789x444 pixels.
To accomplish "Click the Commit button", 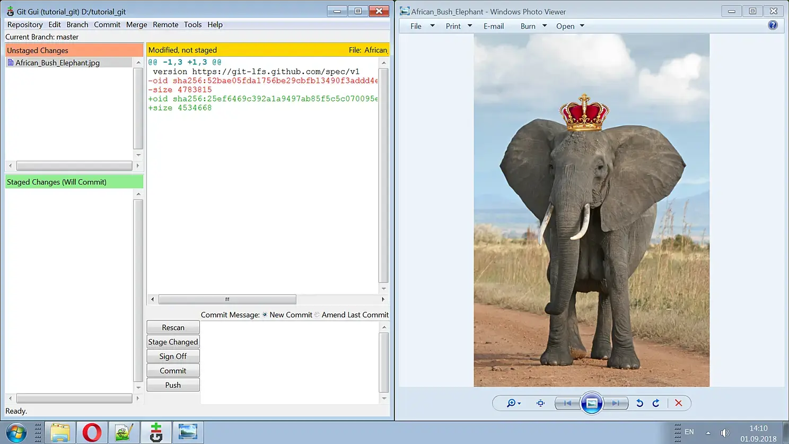I will tap(173, 370).
